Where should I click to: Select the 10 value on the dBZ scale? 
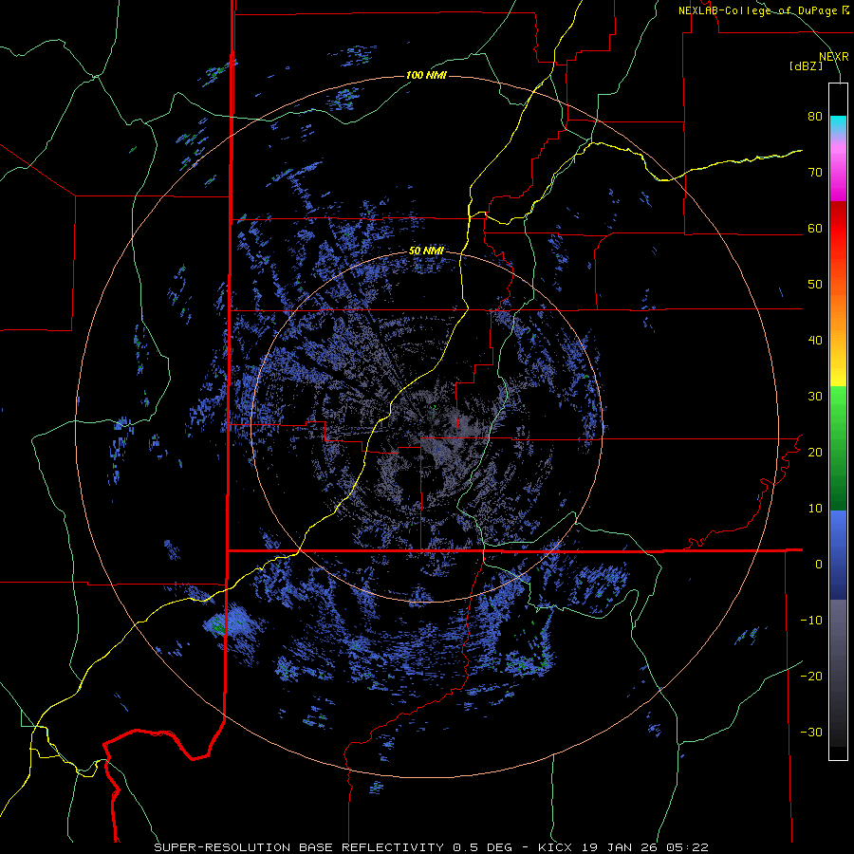[x=815, y=509]
